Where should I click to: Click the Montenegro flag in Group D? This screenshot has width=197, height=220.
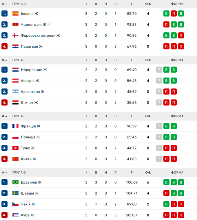click(x=15, y=25)
